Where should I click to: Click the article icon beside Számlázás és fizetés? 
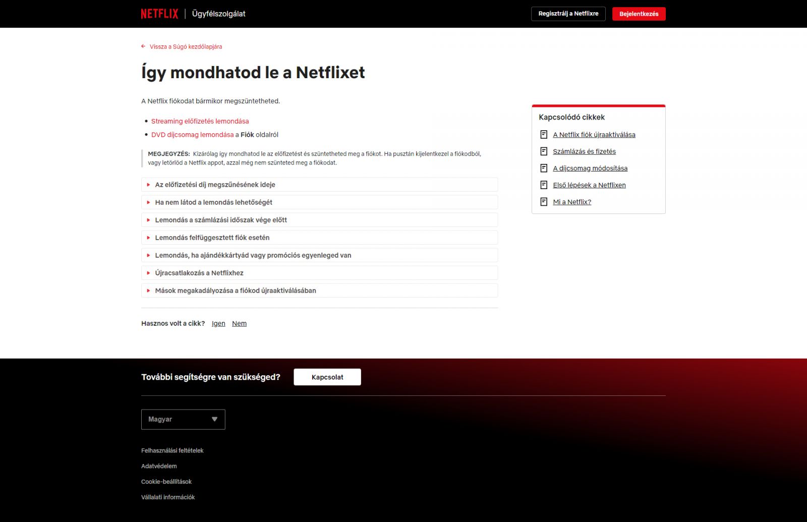click(544, 151)
